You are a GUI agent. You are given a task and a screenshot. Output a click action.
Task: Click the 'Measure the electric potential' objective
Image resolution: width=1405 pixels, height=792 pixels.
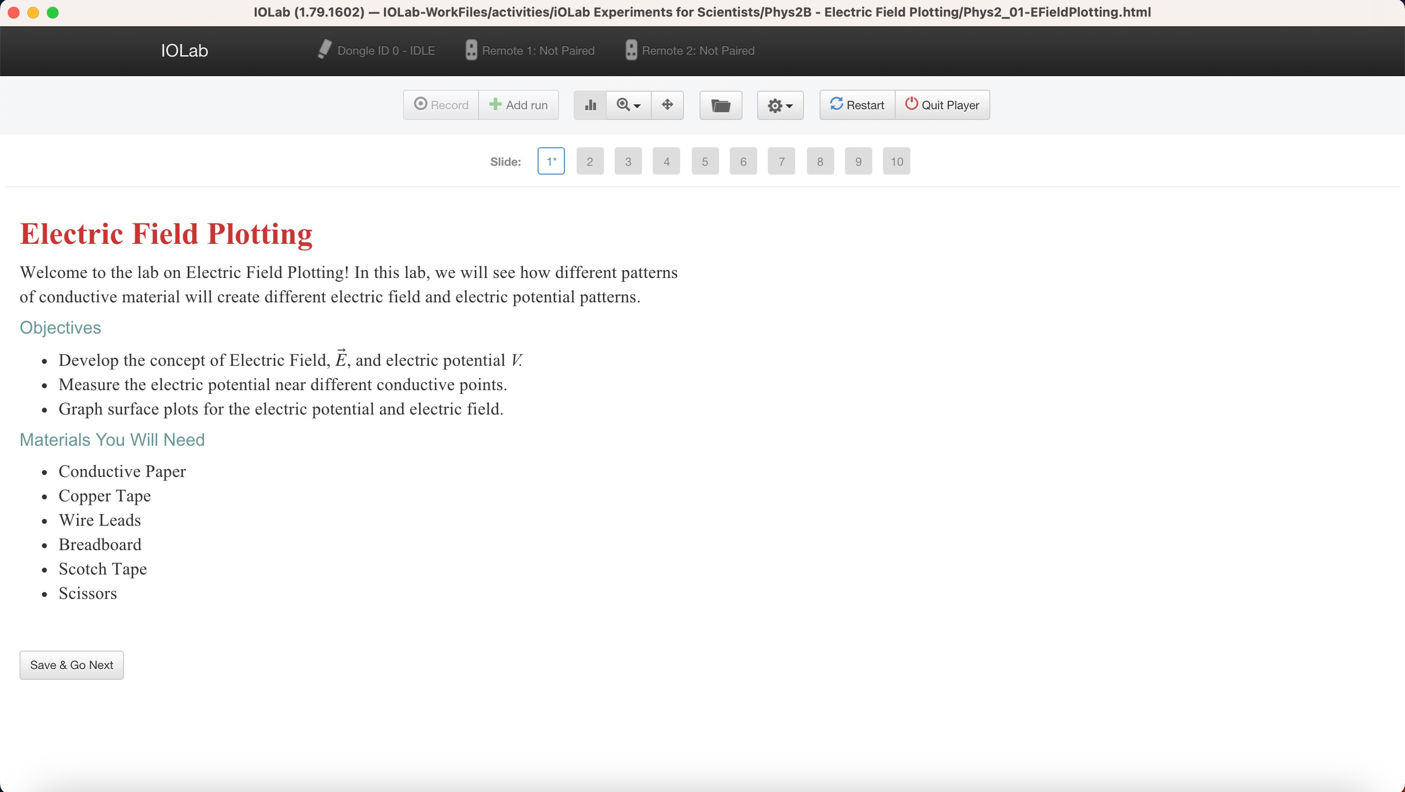click(x=283, y=385)
